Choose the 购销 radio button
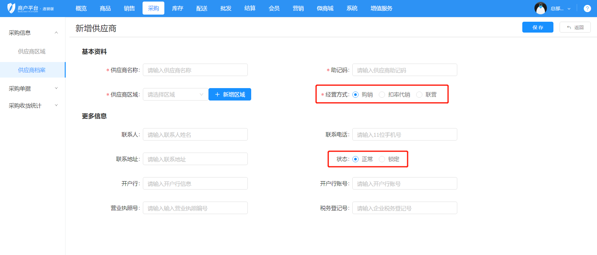 click(x=355, y=95)
